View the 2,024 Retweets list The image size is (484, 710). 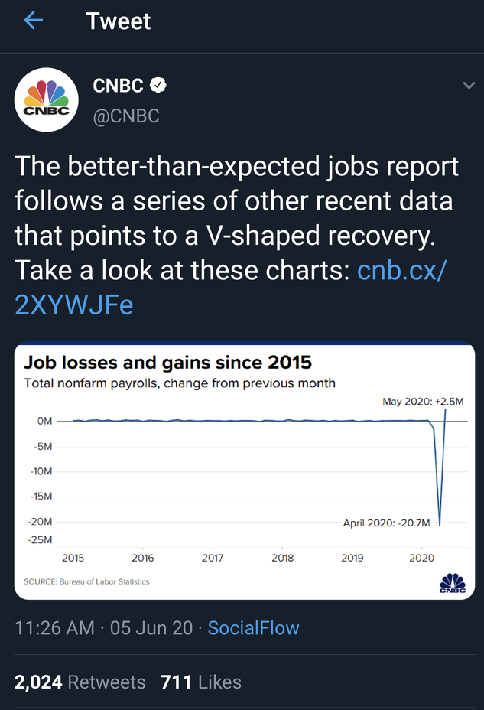pos(80,682)
